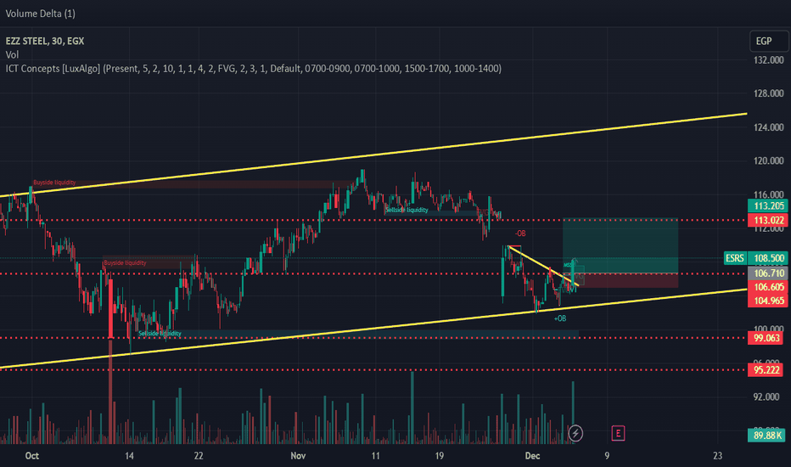Click the Dec label on the time axis
Image resolution: width=791 pixels, height=467 pixels.
pyautogui.click(x=532, y=456)
